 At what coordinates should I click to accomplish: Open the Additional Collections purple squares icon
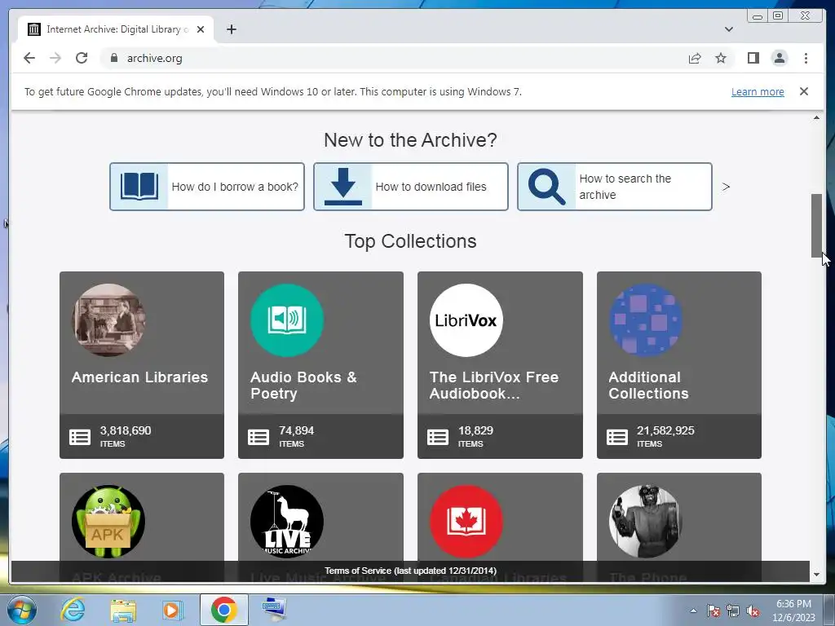click(x=646, y=320)
